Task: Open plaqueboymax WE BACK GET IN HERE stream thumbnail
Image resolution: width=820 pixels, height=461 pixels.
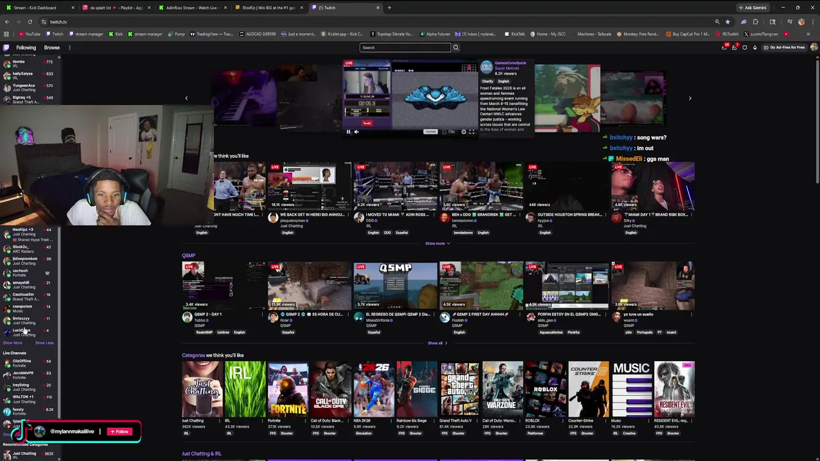Action: coord(309,186)
